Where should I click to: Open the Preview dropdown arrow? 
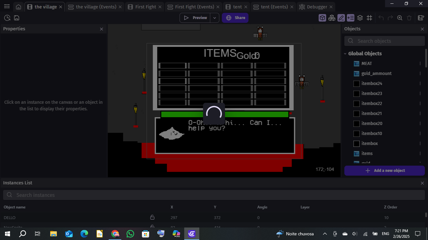(x=215, y=18)
